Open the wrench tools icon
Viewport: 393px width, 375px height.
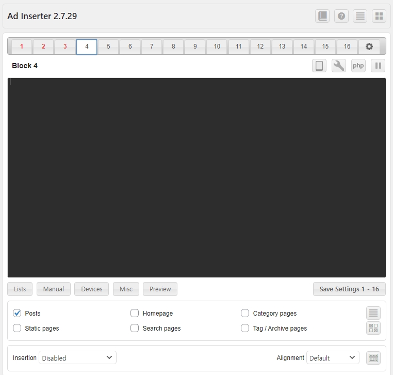point(339,66)
